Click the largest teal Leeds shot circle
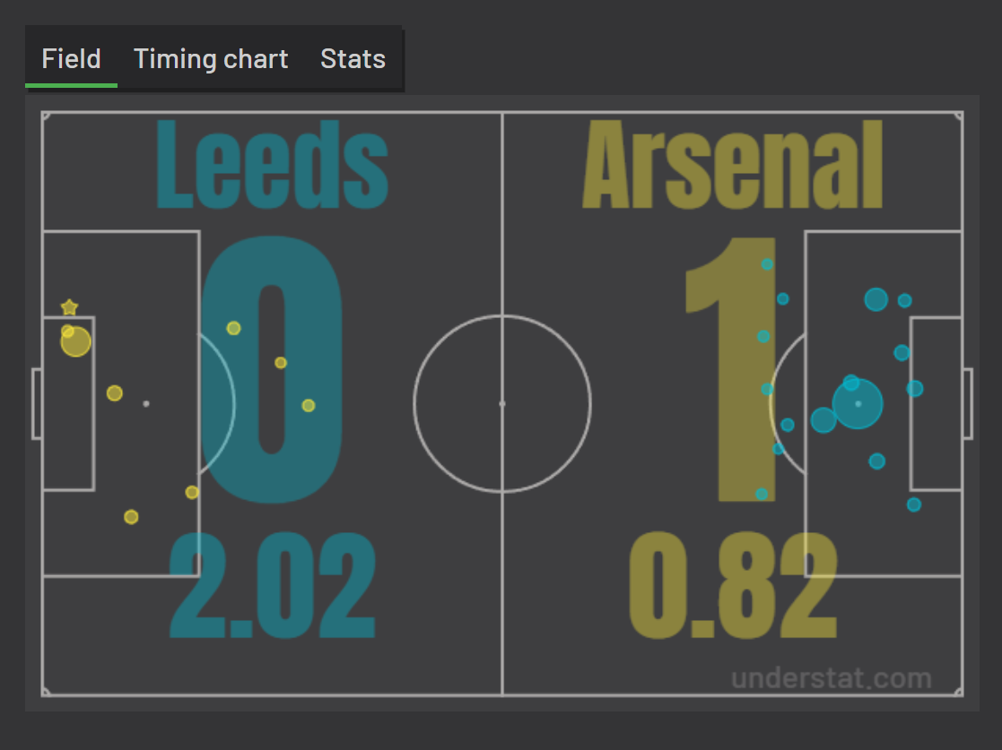This screenshot has height=750, width=1002. tap(858, 404)
